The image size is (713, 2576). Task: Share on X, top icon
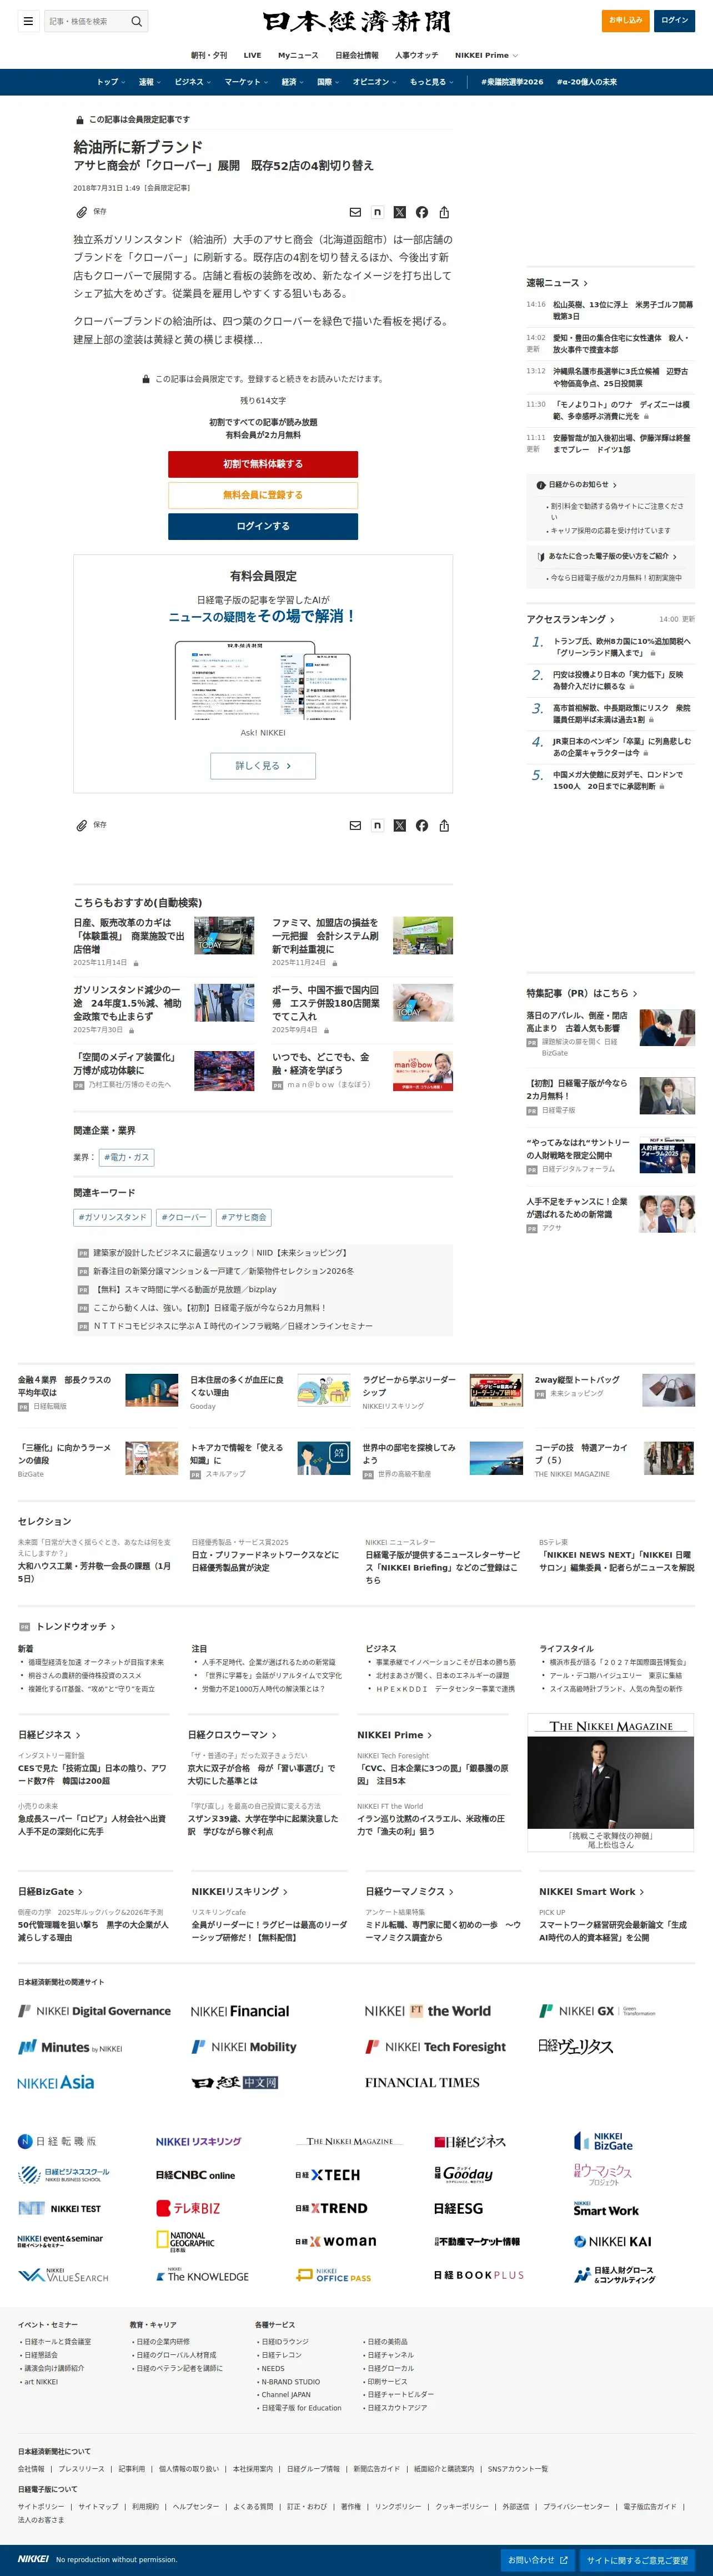(x=400, y=212)
